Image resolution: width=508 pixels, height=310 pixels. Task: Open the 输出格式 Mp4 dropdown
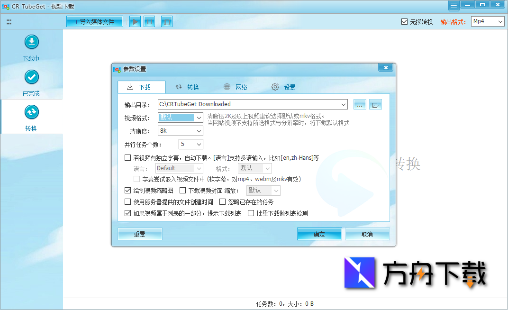(x=487, y=21)
